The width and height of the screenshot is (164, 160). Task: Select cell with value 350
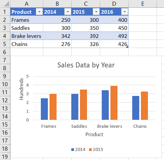click(x=86, y=28)
